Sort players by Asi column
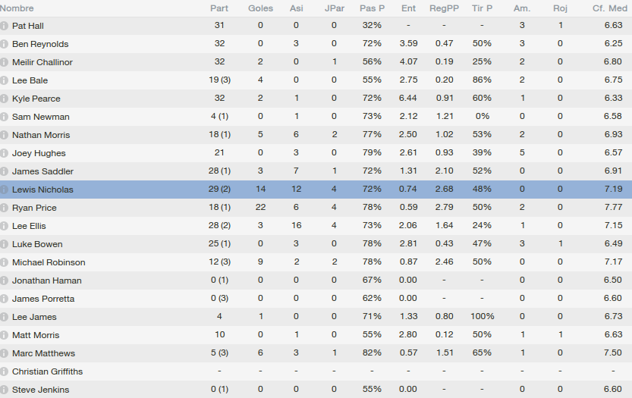Screen dimensions: 632x398 296,8
